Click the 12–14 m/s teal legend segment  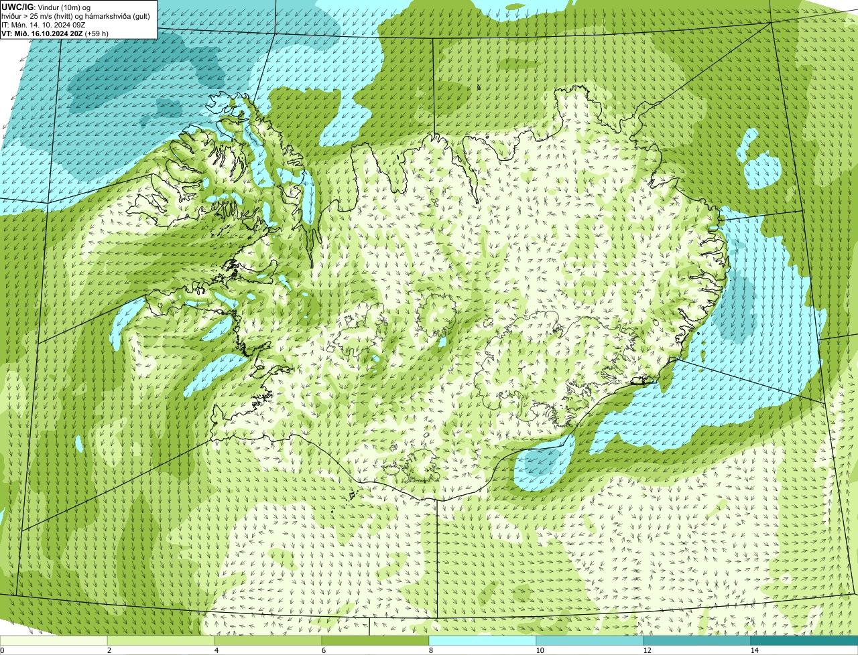[x=697, y=640]
